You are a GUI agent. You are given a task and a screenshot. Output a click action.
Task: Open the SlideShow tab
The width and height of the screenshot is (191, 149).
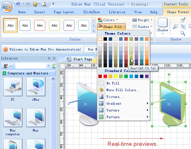91,12
